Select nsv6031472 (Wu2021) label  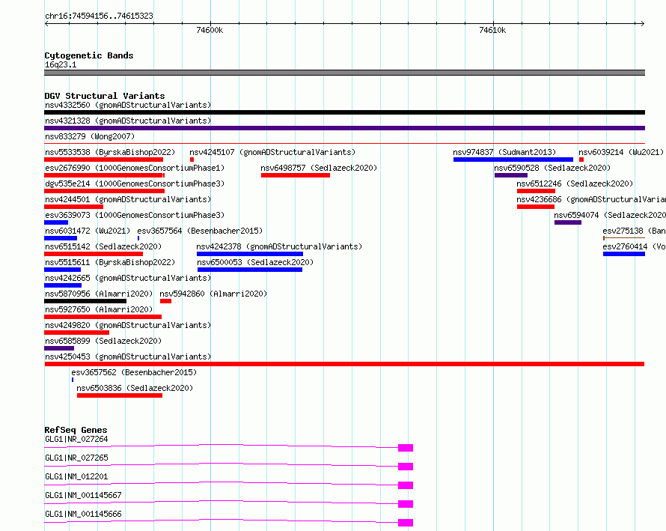[x=88, y=231]
